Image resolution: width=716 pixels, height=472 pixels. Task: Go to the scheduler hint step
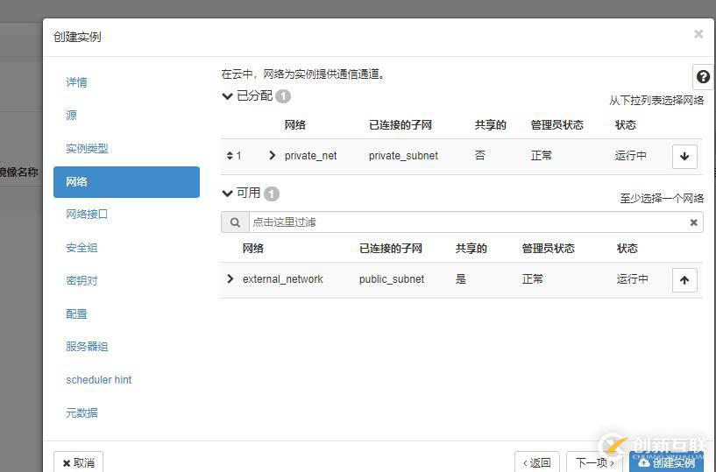[x=99, y=380]
